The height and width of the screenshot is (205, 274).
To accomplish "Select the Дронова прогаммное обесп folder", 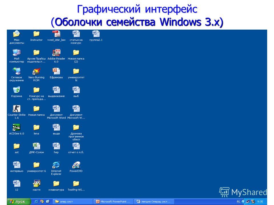I will tap(76, 128).
